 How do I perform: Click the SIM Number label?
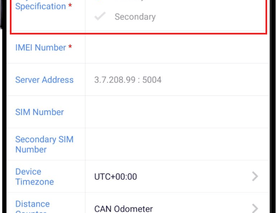click(x=39, y=112)
